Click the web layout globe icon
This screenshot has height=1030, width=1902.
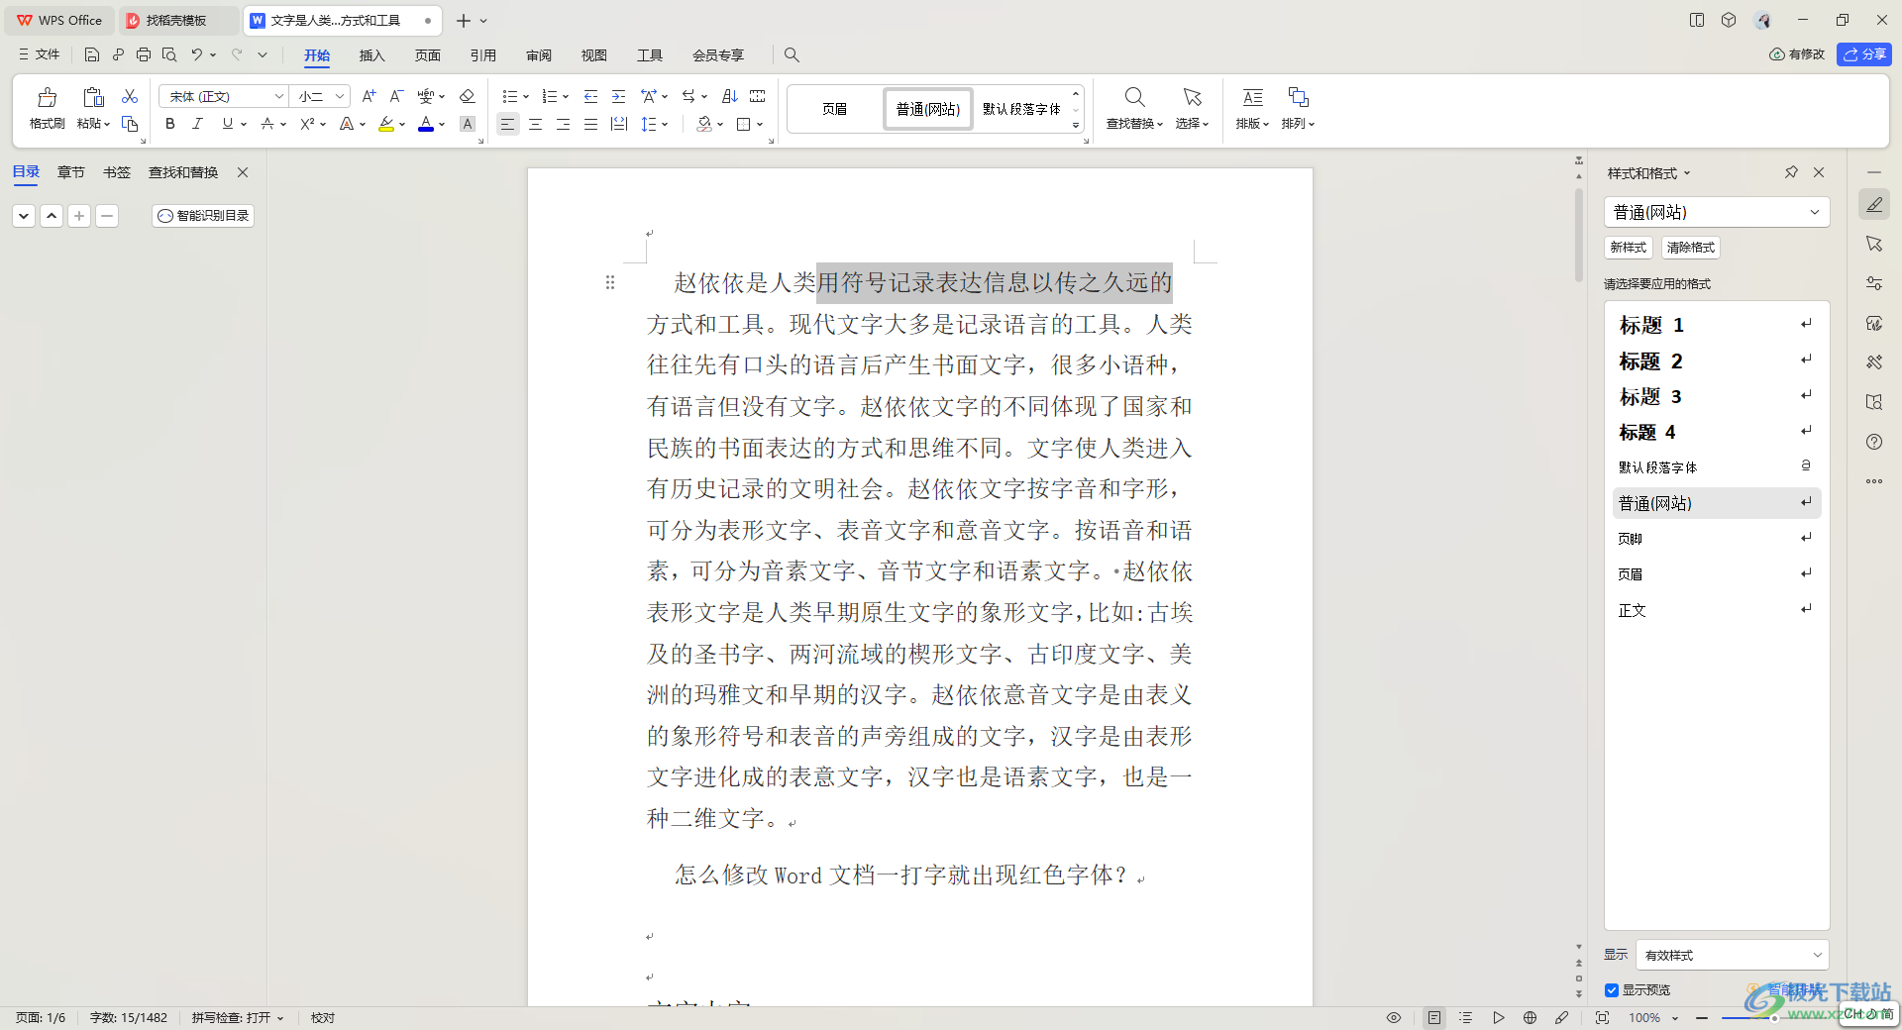[1530, 1017]
